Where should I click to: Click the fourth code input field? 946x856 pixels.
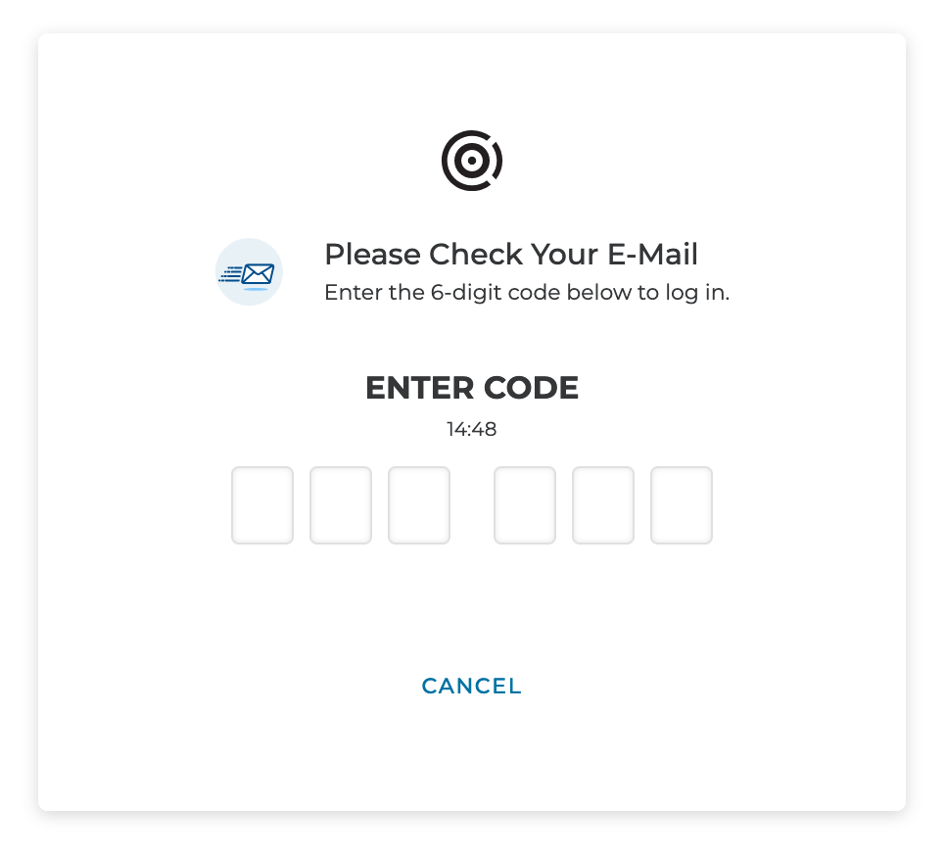pos(524,505)
